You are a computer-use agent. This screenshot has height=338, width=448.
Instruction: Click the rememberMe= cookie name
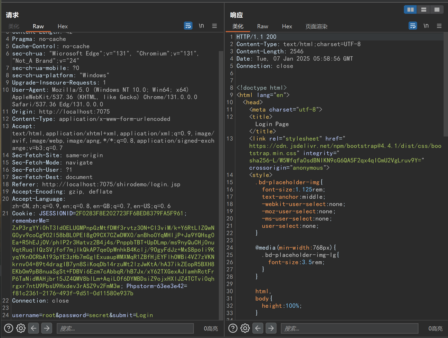(31, 221)
